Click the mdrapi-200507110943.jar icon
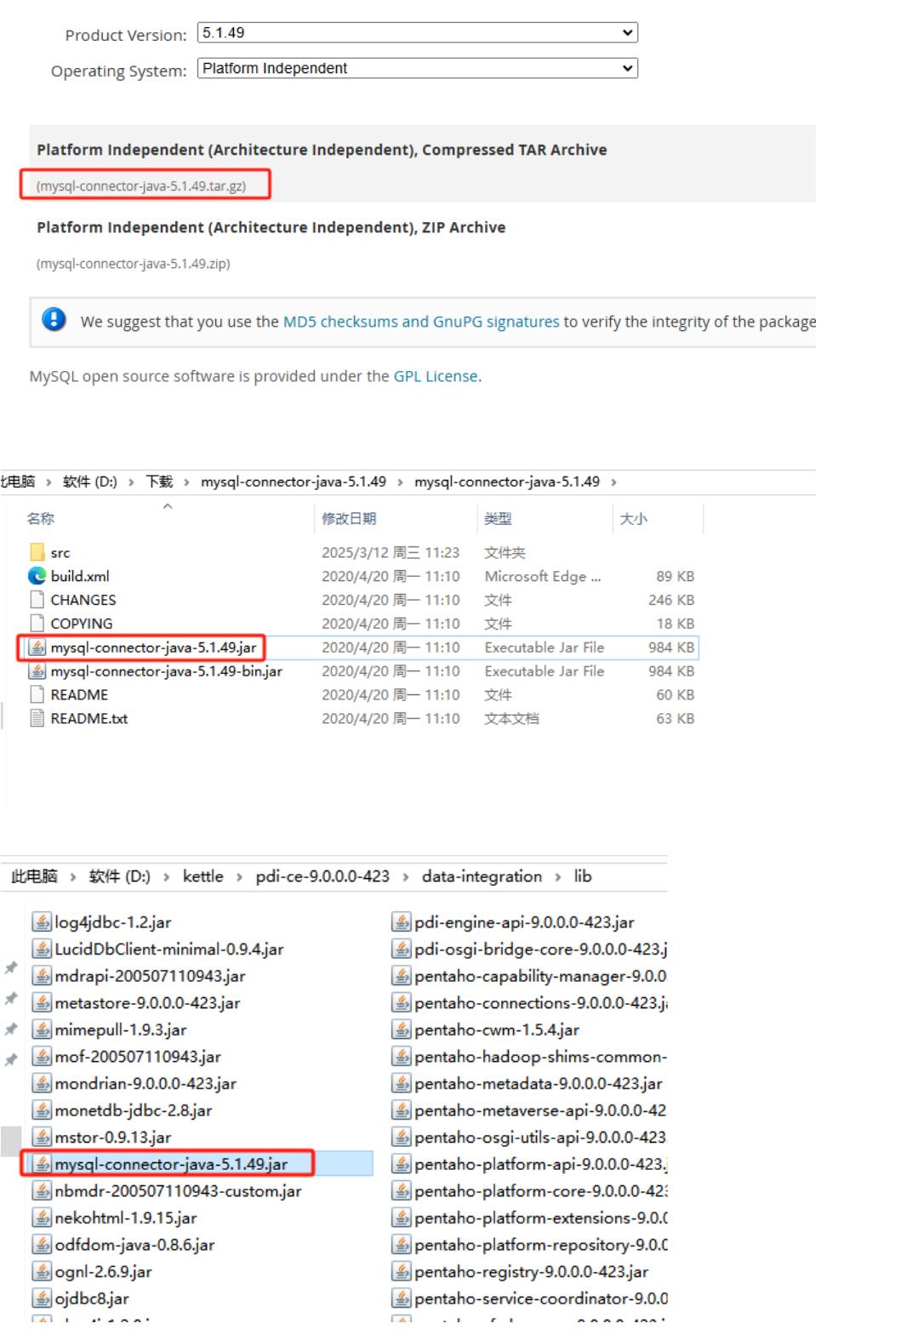Image resolution: width=918 pixels, height=1335 pixels. click(42, 976)
